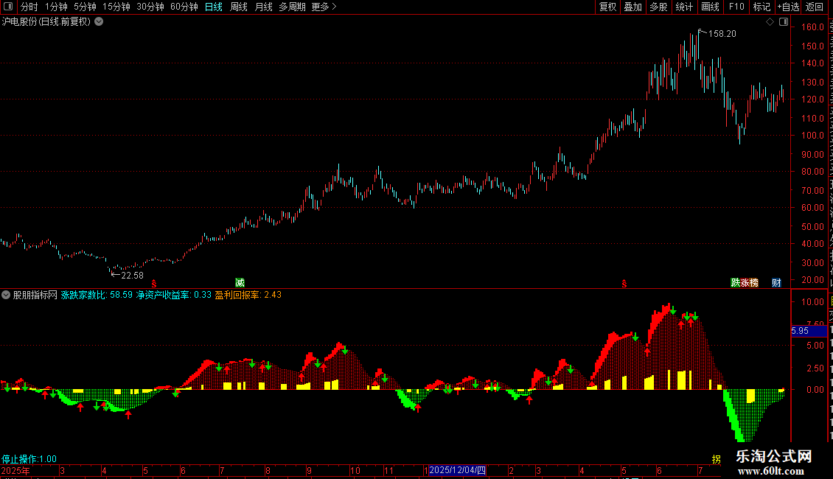Switch to the 周线 period tab
Image resolution: width=833 pixels, height=479 pixels.
coord(239,7)
